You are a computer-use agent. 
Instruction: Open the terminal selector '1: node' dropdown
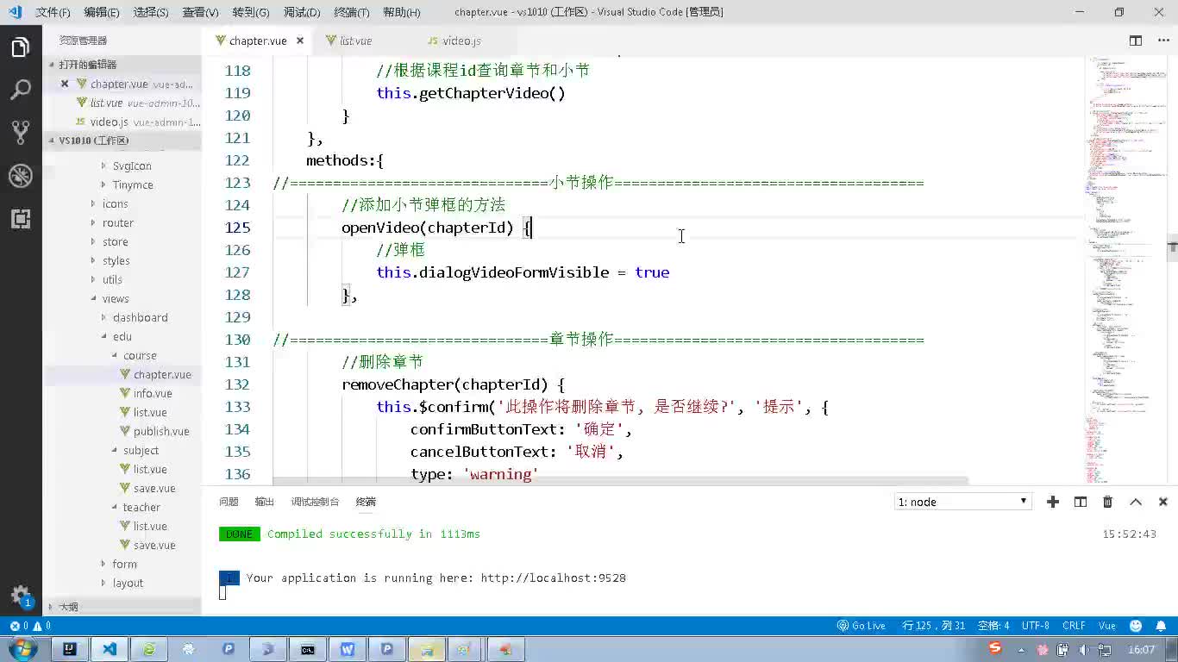(x=962, y=502)
